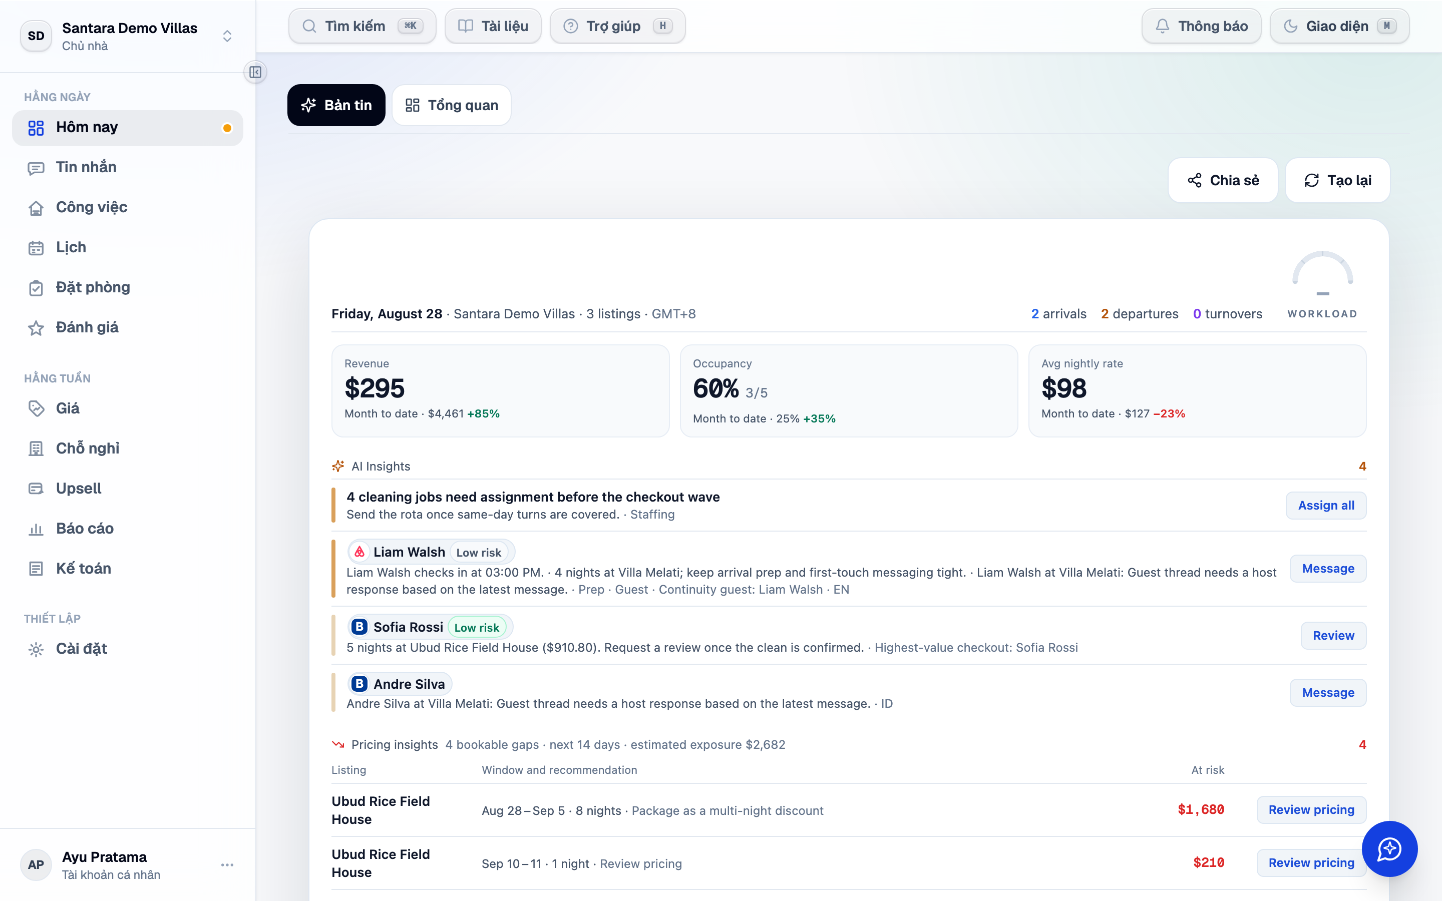
Task: Open Đặt phòng bookings
Action: click(128, 287)
